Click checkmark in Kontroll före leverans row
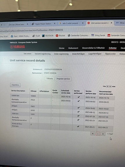 78,126
